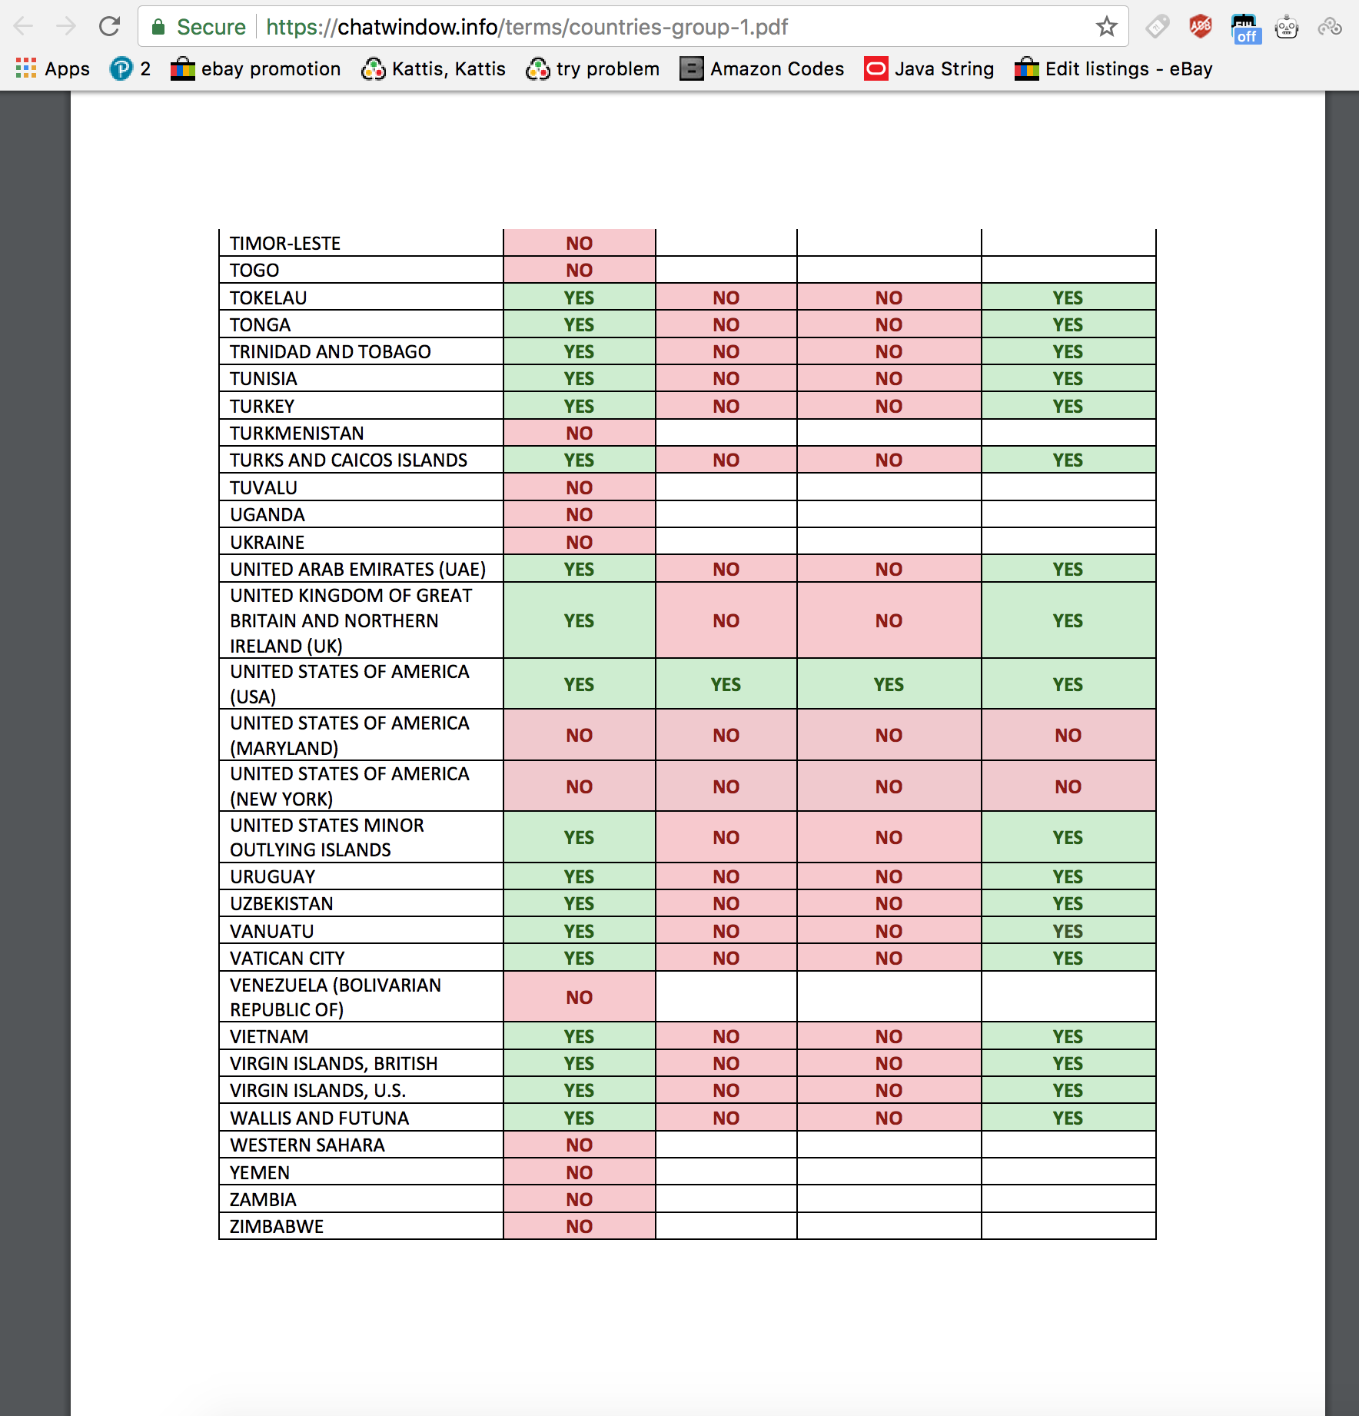The image size is (1359, 1416).
Task: Click the 'ZIMBABWE' country cell
Action: (361, 1226)
